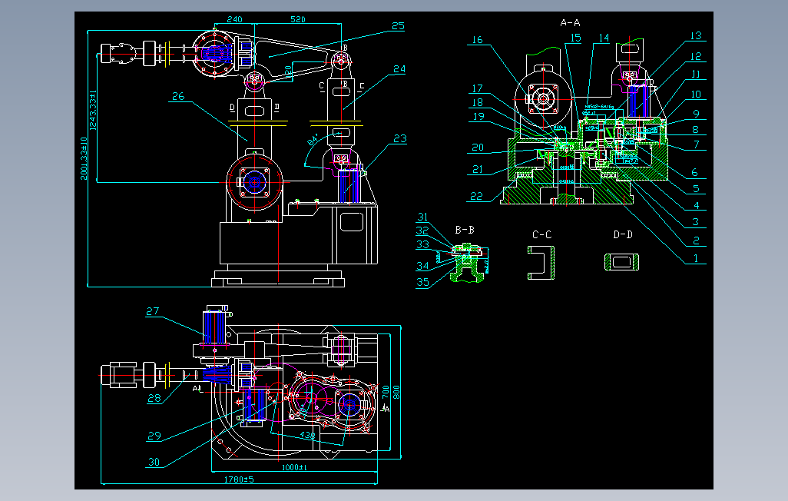This screenshot has width=788, height=501.
Task: Click part callout number 31
Action: 422,217
